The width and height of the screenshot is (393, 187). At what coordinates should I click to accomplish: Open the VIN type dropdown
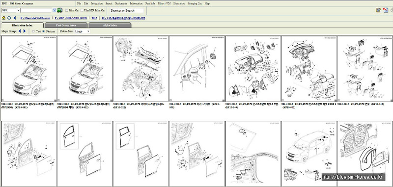[11, 10]
